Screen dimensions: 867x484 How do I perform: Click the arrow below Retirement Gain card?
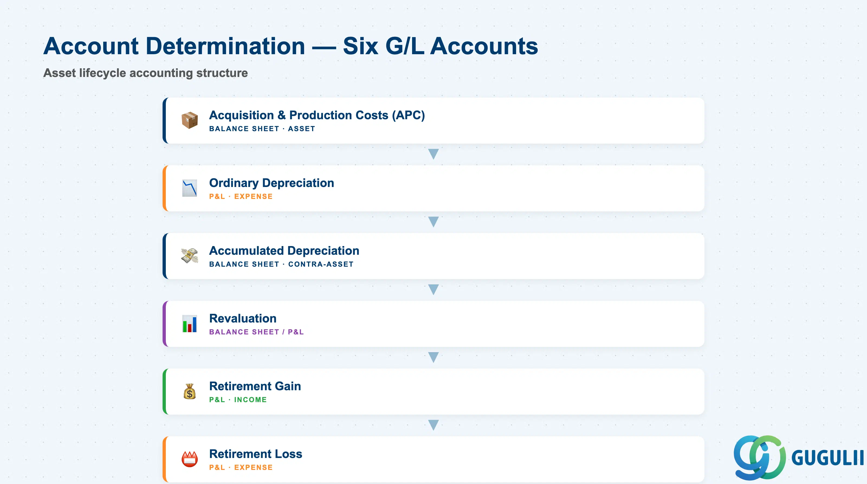click(x=433, y=425)
